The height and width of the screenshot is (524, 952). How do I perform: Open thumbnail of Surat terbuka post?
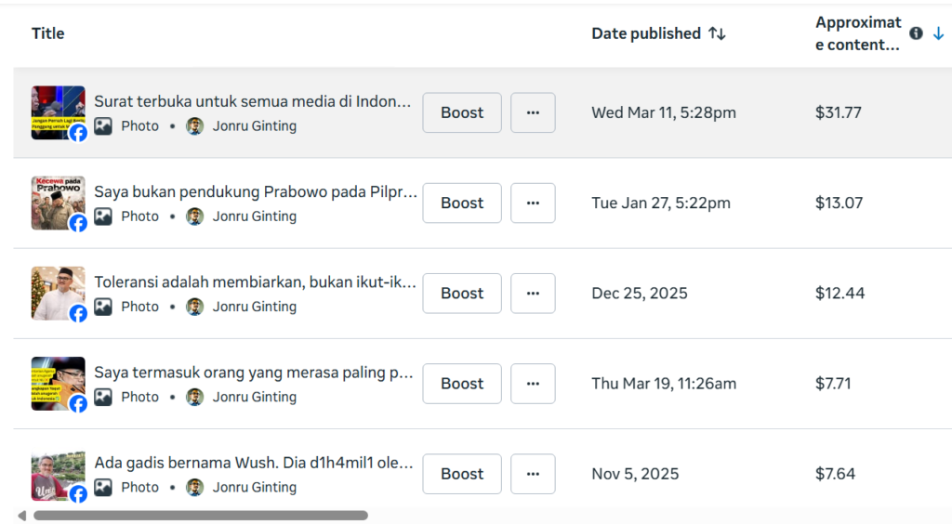coord(58,112)
